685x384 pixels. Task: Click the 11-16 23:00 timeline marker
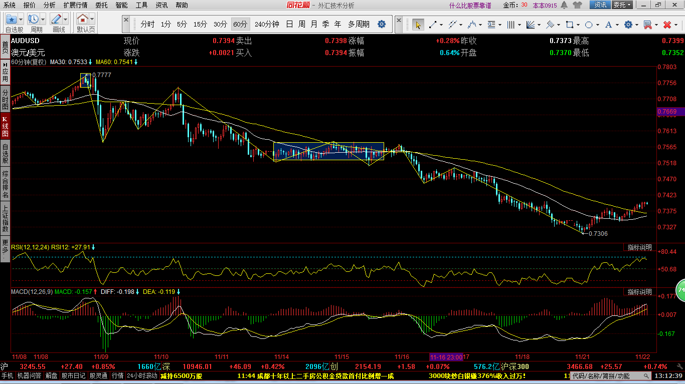click(446, 357)
